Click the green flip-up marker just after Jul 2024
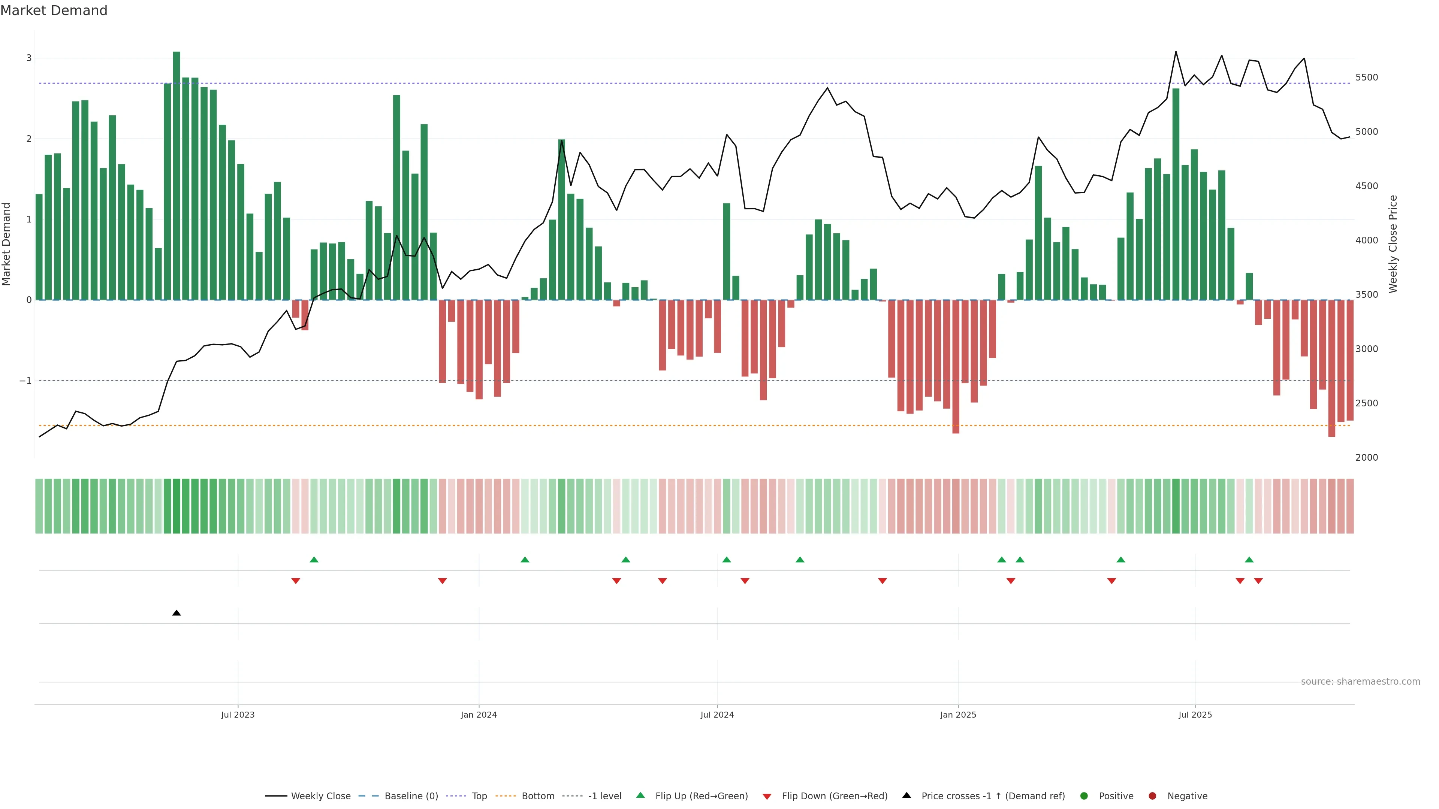 (x=726, y=560)
